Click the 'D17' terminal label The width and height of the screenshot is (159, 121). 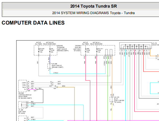106,58
